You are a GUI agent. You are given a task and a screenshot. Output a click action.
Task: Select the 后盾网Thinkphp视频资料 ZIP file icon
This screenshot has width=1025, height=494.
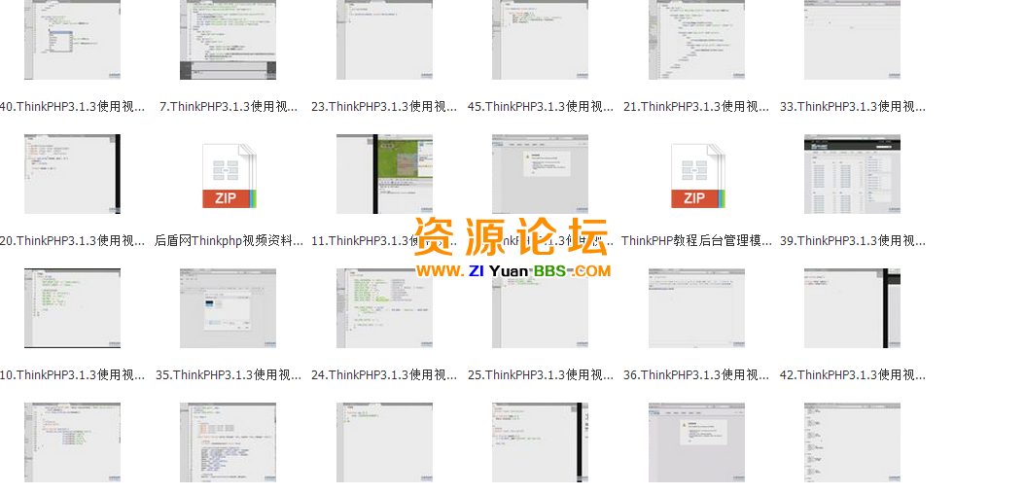tap(229, 176)
